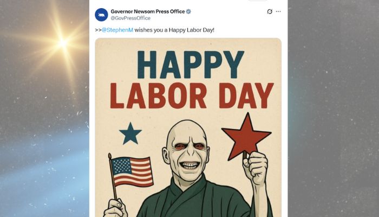The image size is (379, 217).
Task: Click the bright sun flare in the background
Action: tap(62, 42)
